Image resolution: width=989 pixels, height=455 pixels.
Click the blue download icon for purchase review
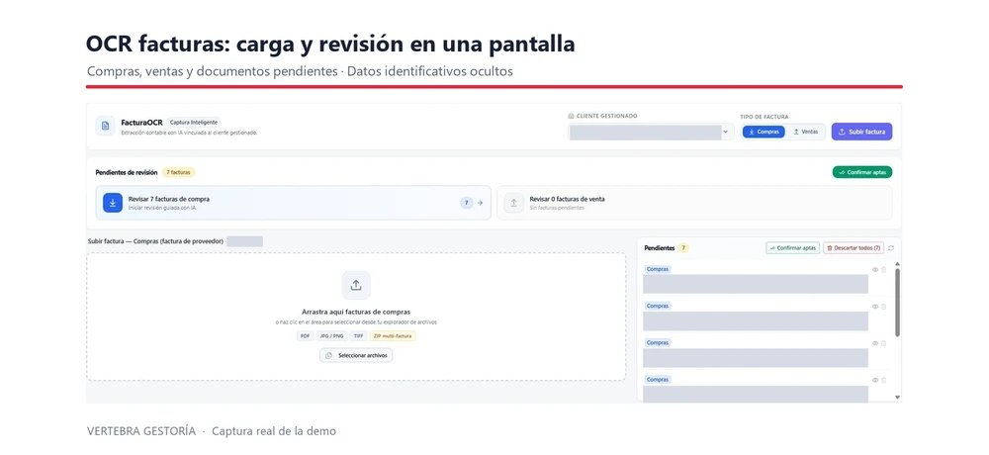[x=113, y=203]
